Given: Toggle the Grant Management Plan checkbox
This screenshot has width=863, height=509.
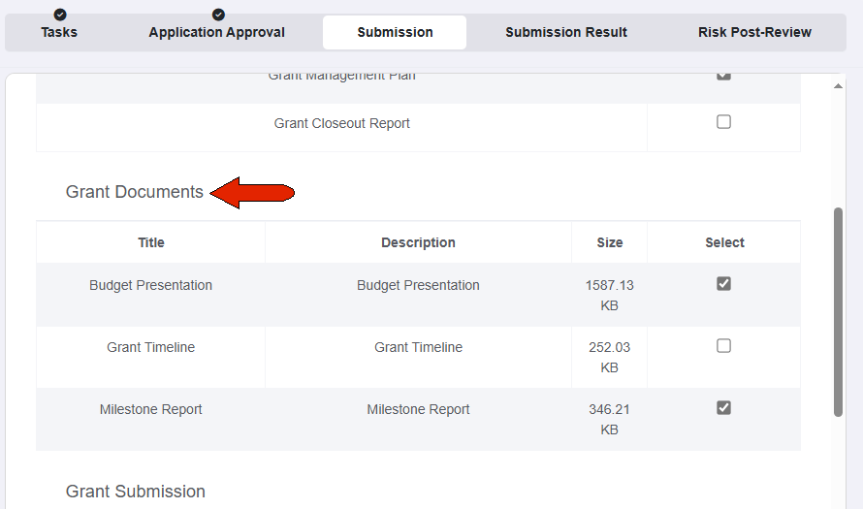Looking at the screenshot, I should click(x=723, y=76).
